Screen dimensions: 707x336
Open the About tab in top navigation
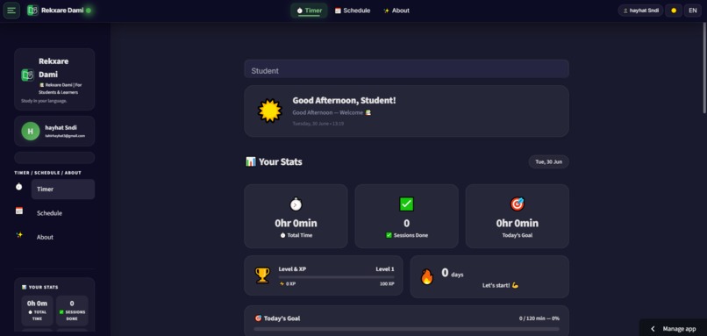tap(396, 11)
